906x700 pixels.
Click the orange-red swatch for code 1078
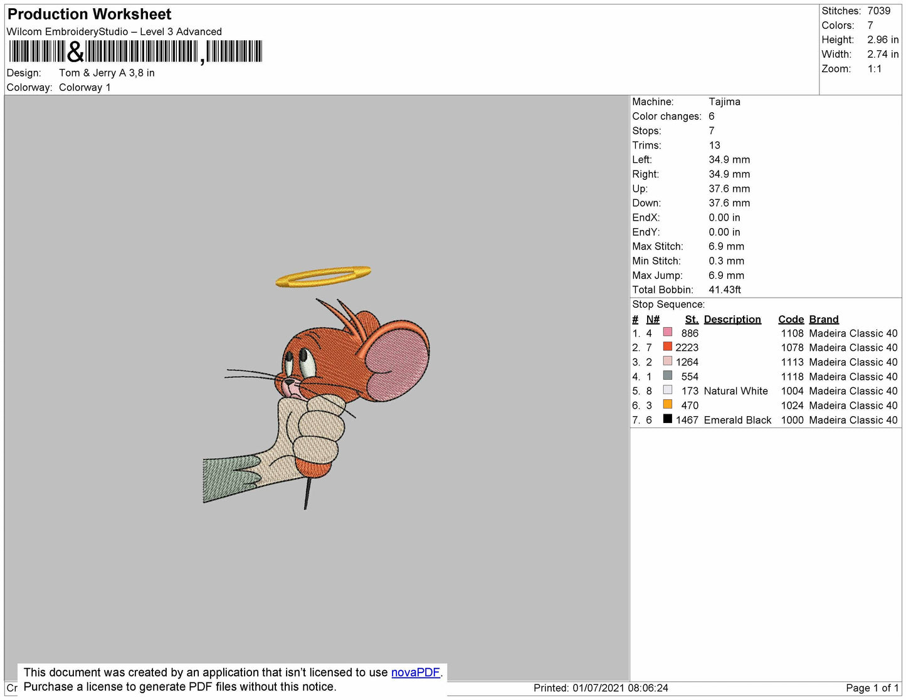coord(668,347)
